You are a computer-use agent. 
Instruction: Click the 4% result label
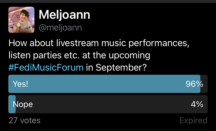pyautogui.click(x=197, y=104)
